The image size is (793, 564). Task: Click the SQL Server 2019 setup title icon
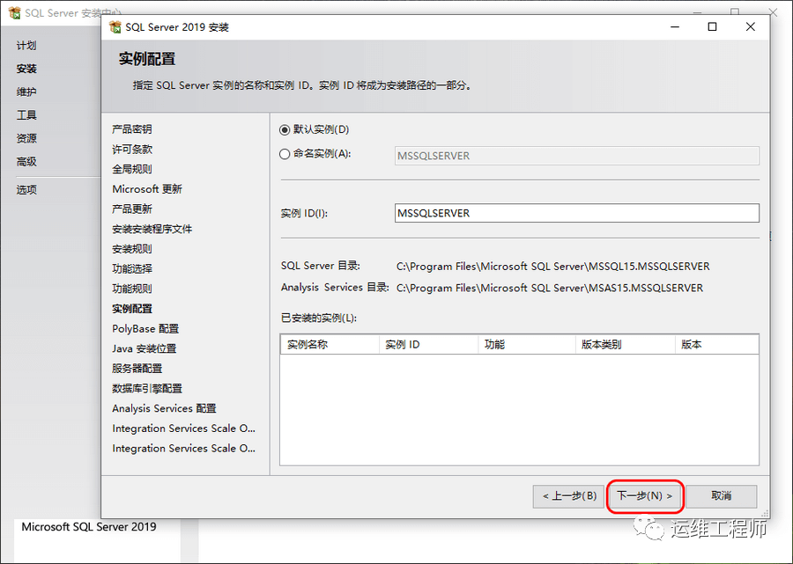(115, 26)
